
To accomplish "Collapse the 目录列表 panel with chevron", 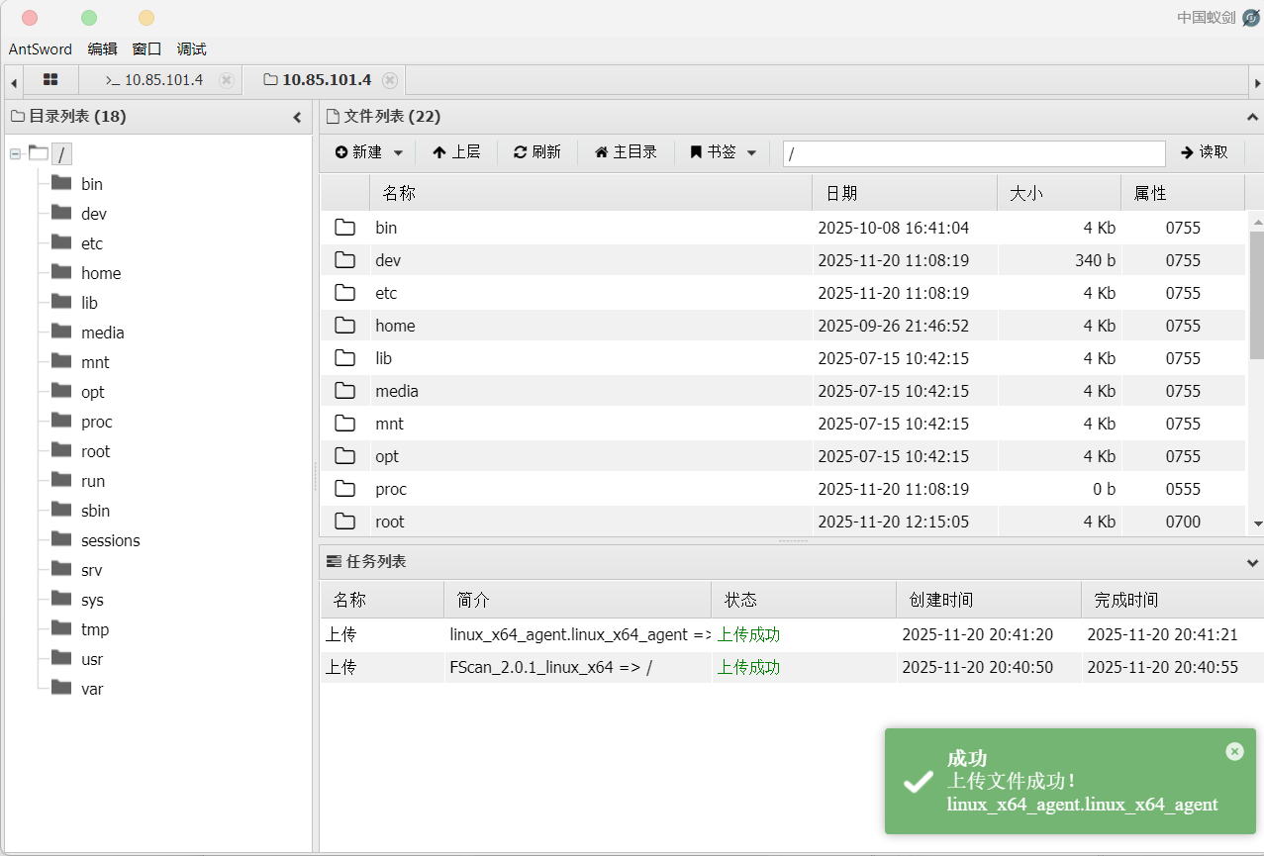I will [297, 117].
